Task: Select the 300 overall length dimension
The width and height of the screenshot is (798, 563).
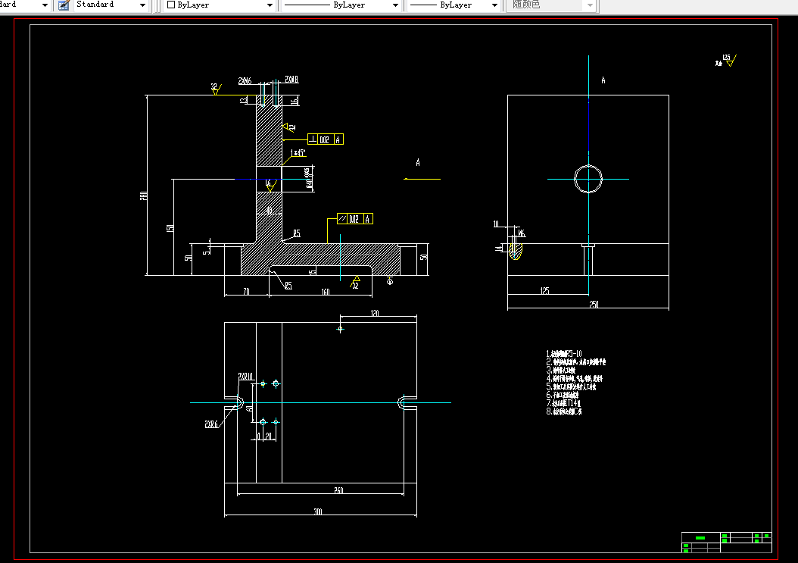Action: 317,511
